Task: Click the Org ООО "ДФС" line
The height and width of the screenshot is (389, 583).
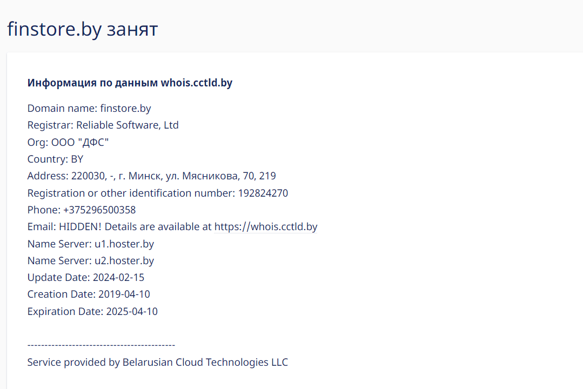Action: coord(68,143)
